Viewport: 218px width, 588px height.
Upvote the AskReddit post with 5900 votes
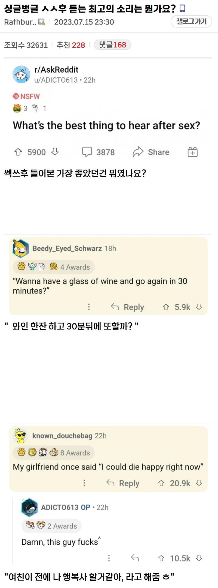(x=18, y=152)
